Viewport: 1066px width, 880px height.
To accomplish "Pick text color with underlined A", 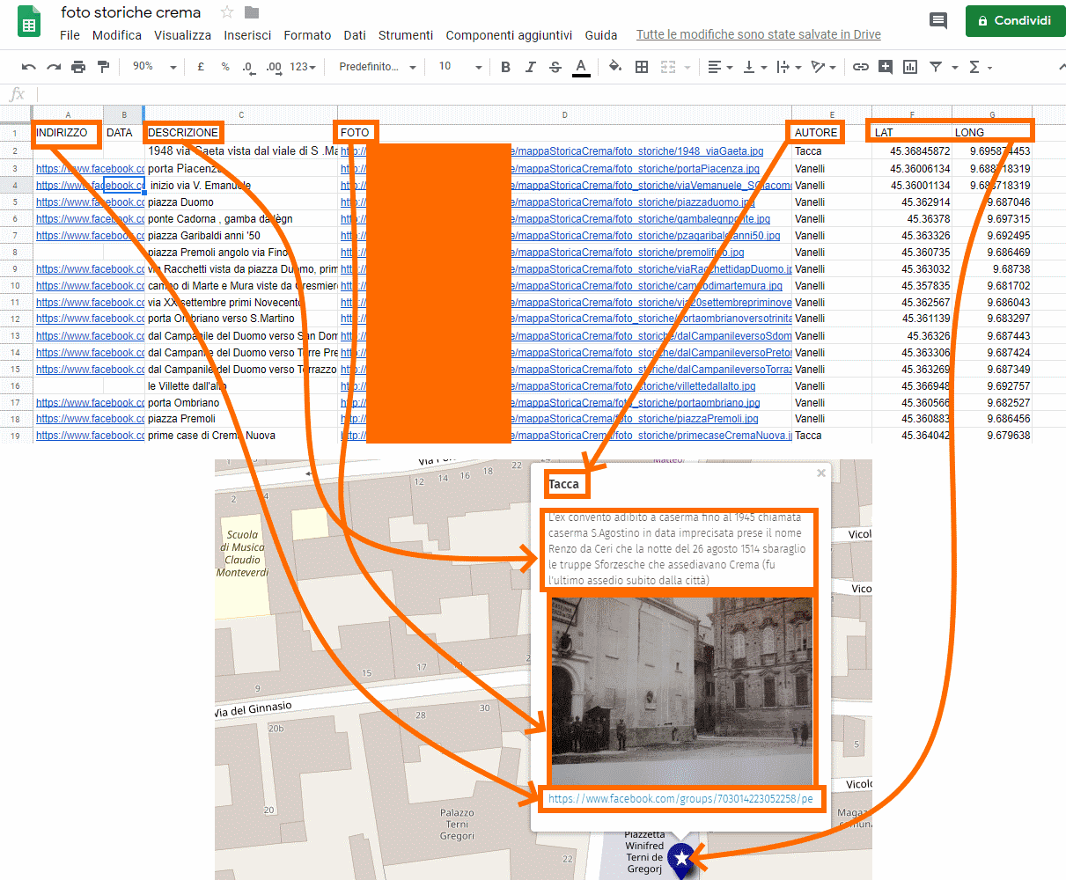I will (581, 67).
